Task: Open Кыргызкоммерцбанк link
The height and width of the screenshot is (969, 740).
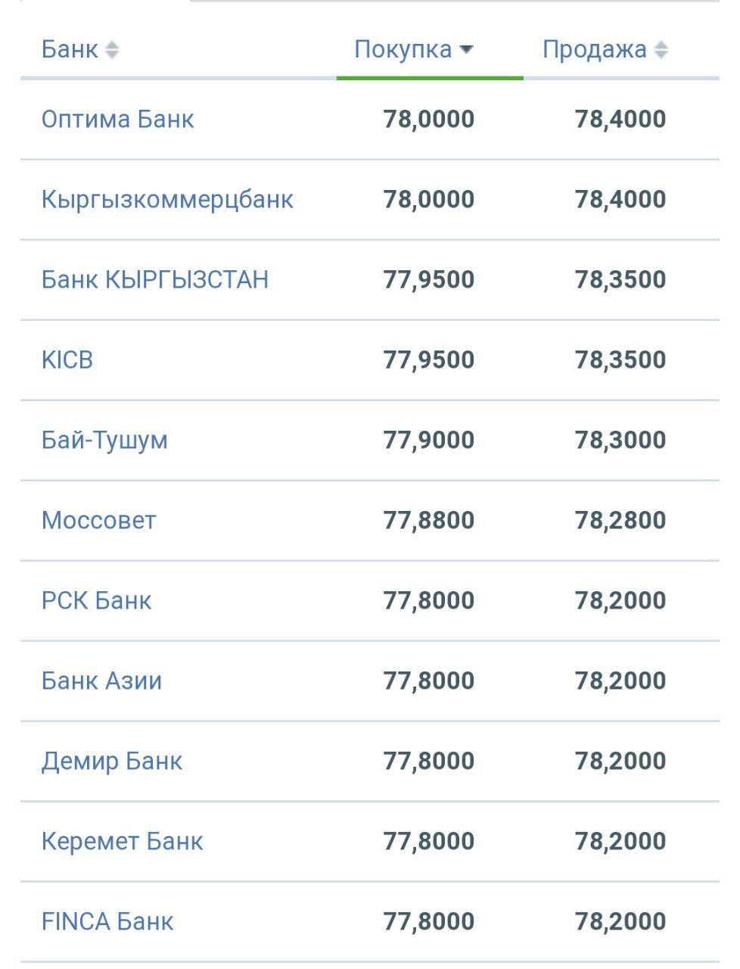Action: point(167,200)
